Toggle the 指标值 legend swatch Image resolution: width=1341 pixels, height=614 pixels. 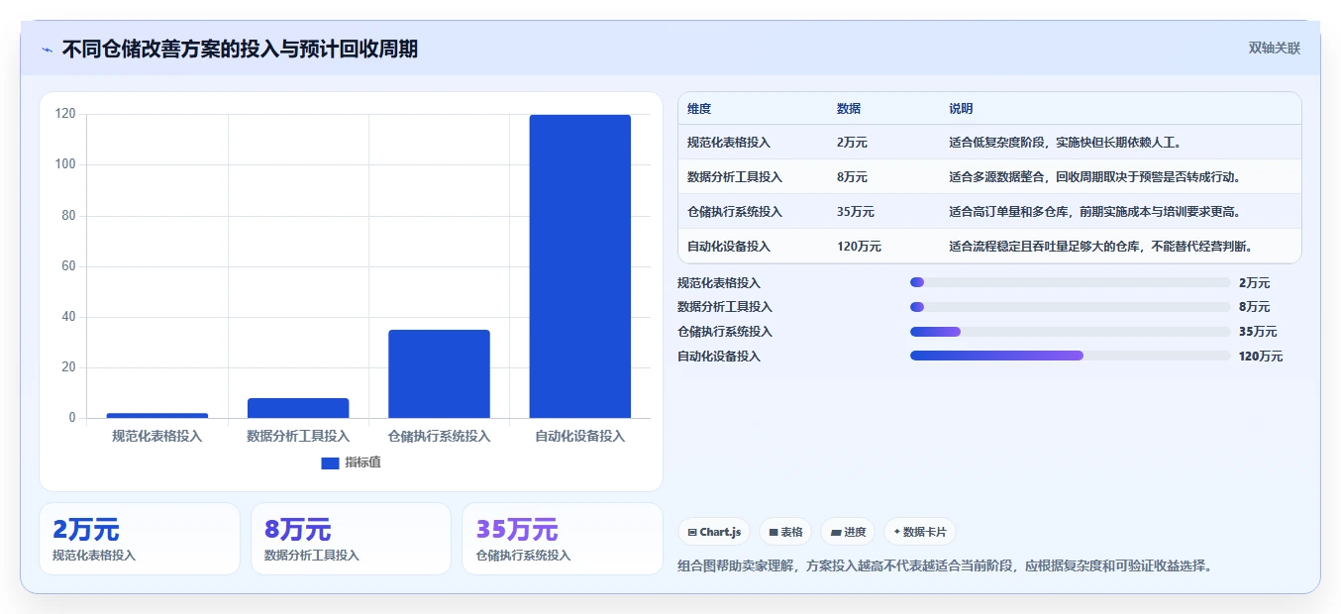(x=330, y=463)
